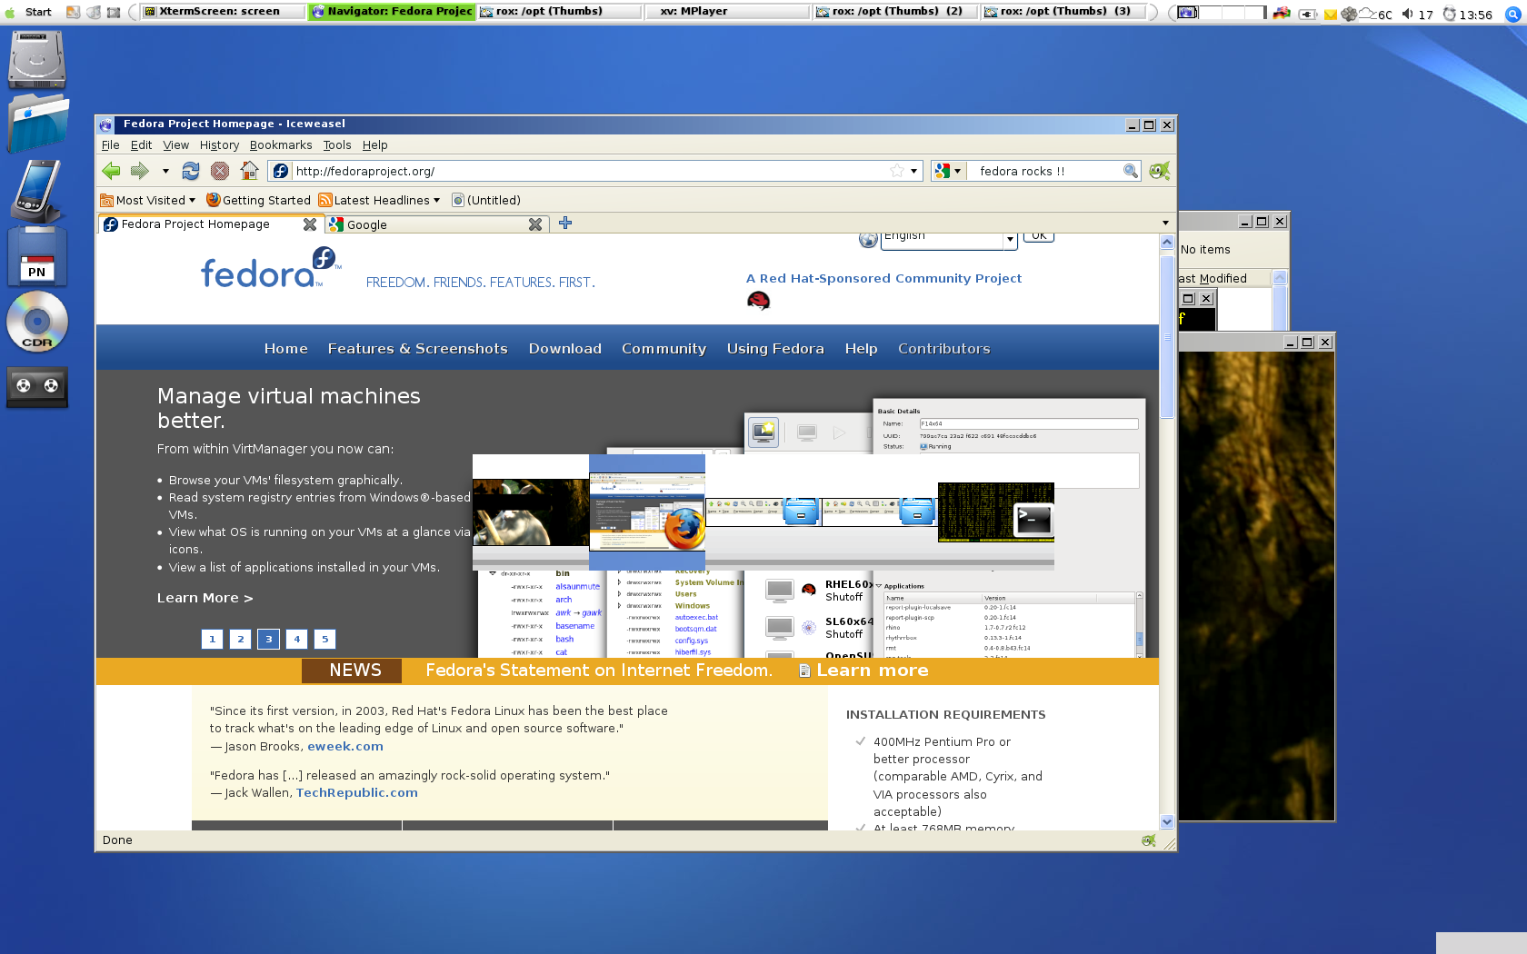This screenshot has width=1527, height=954.
Task: Close the Google tab
Action: (x=535, y=224)
